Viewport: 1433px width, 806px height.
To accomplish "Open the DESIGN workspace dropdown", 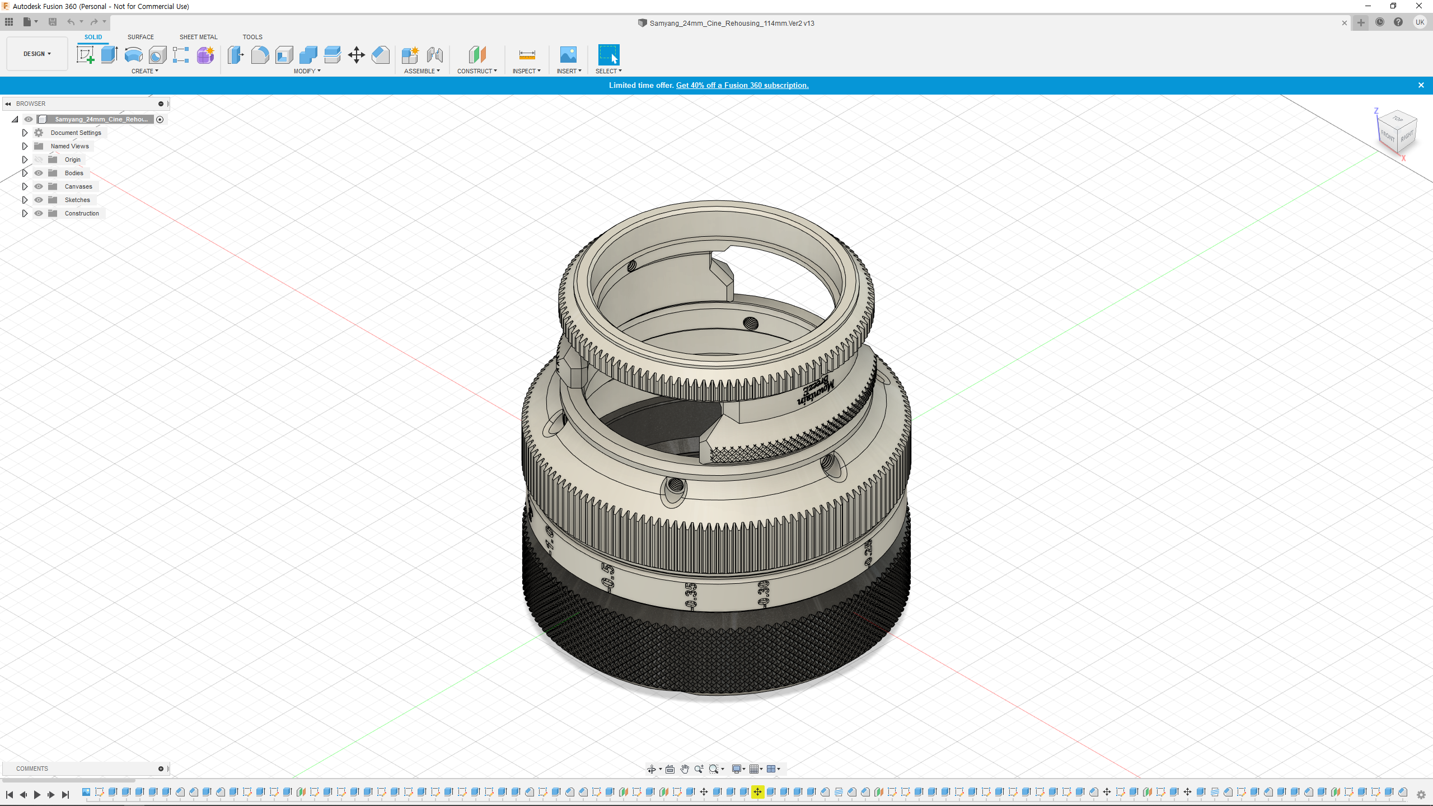I will 37,54.
